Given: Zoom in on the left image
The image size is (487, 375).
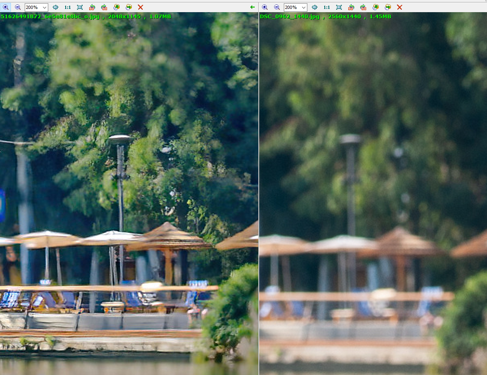Looking at the screenshot, I should pyautogui.click(x=6, y=7).
